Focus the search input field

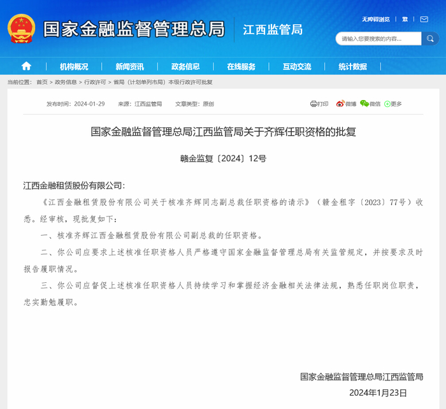pyautogui.click(x=378, y=39)
